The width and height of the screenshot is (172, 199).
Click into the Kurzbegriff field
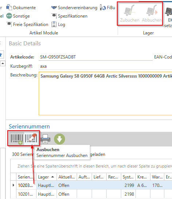(x=106, y=66)
